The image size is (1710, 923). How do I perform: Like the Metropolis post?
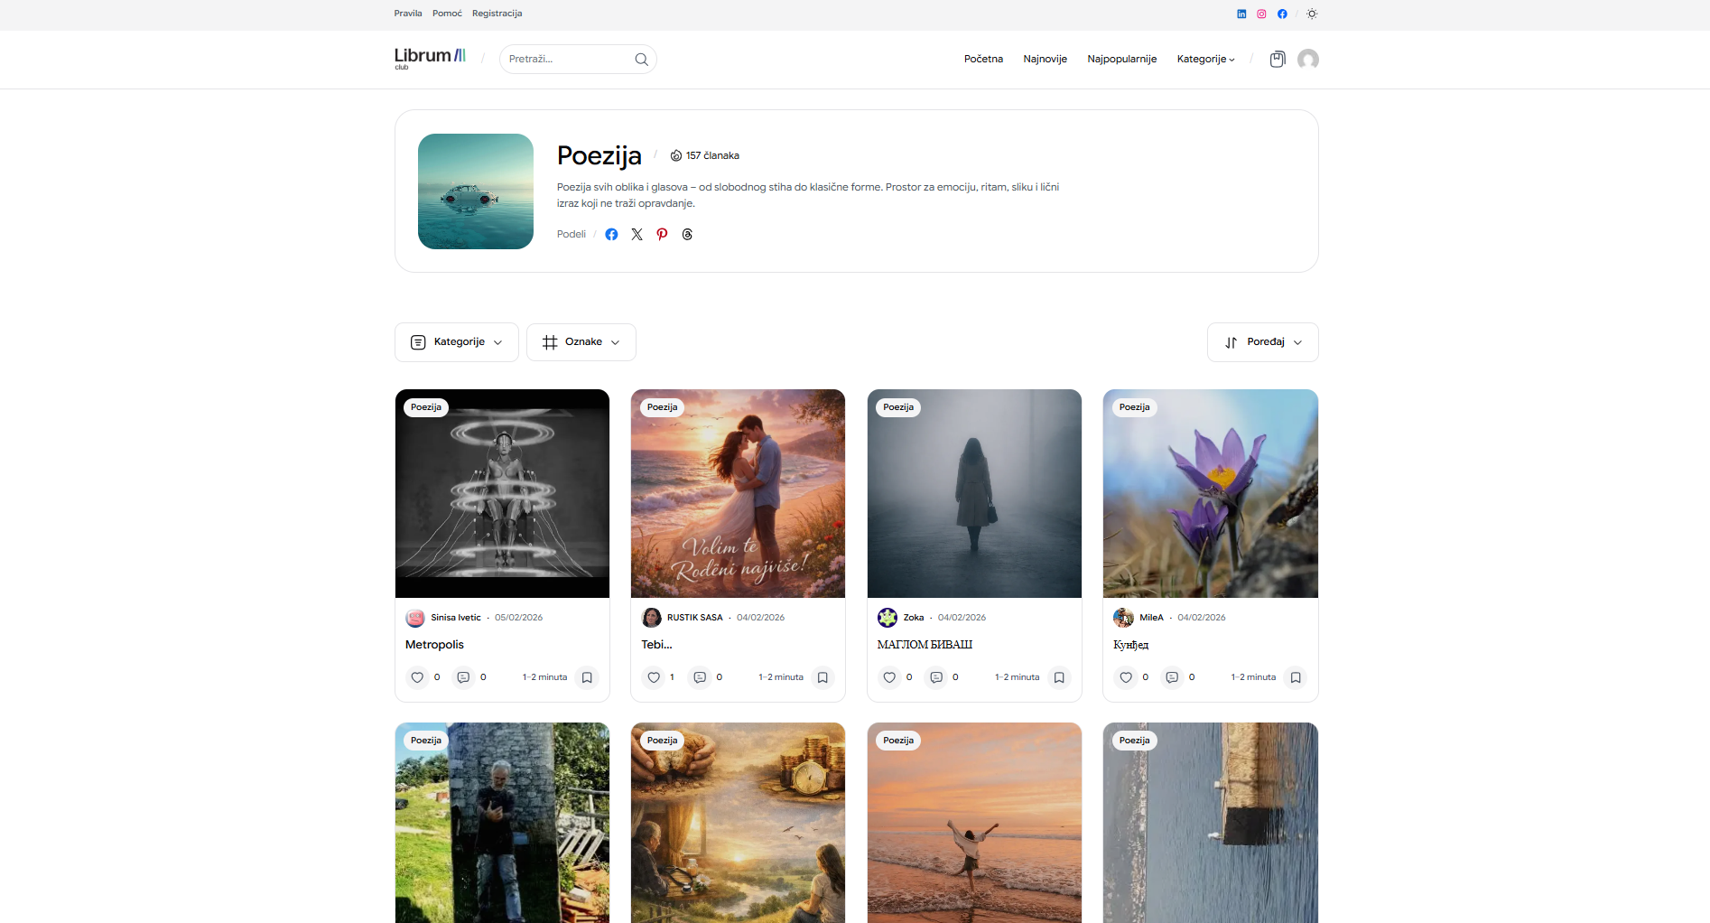click(417, 677)
